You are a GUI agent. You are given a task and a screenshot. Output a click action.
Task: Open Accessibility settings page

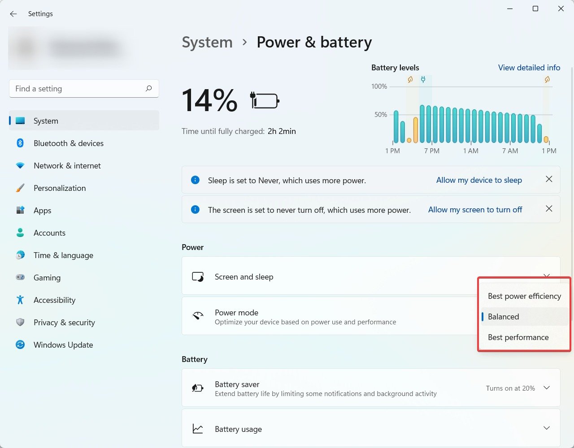[x=84, y=300]
